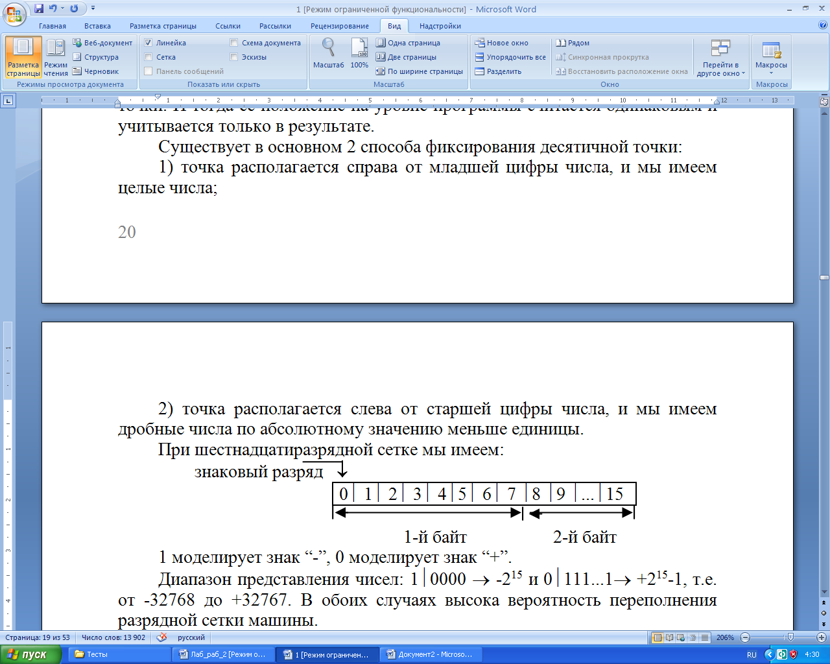Click the русский language indicator

pyautogui.click(x=191, y=637)
